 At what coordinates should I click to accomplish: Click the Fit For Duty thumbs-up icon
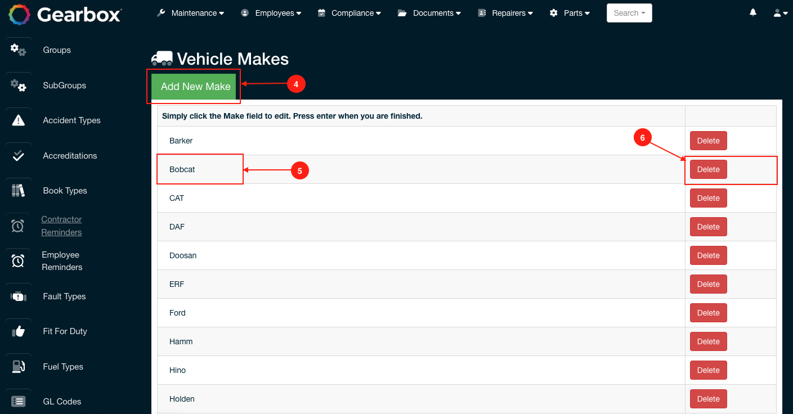(x=19, y=331)
